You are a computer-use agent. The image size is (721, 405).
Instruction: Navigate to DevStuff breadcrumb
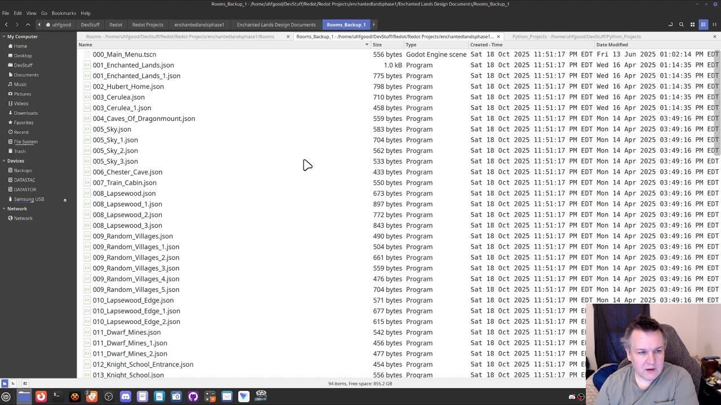(90, 25)
